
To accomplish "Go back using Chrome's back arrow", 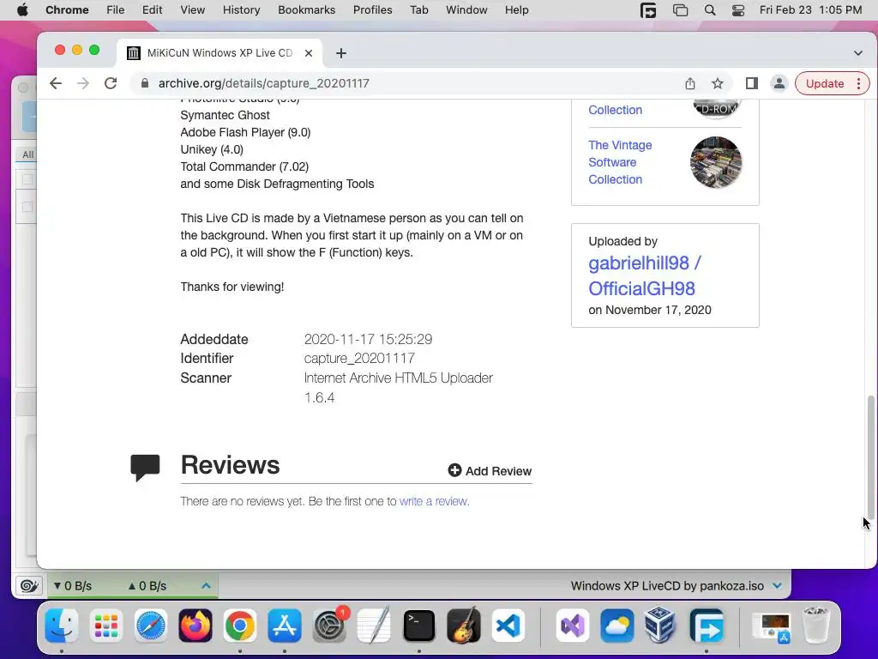I will (56, 83).
